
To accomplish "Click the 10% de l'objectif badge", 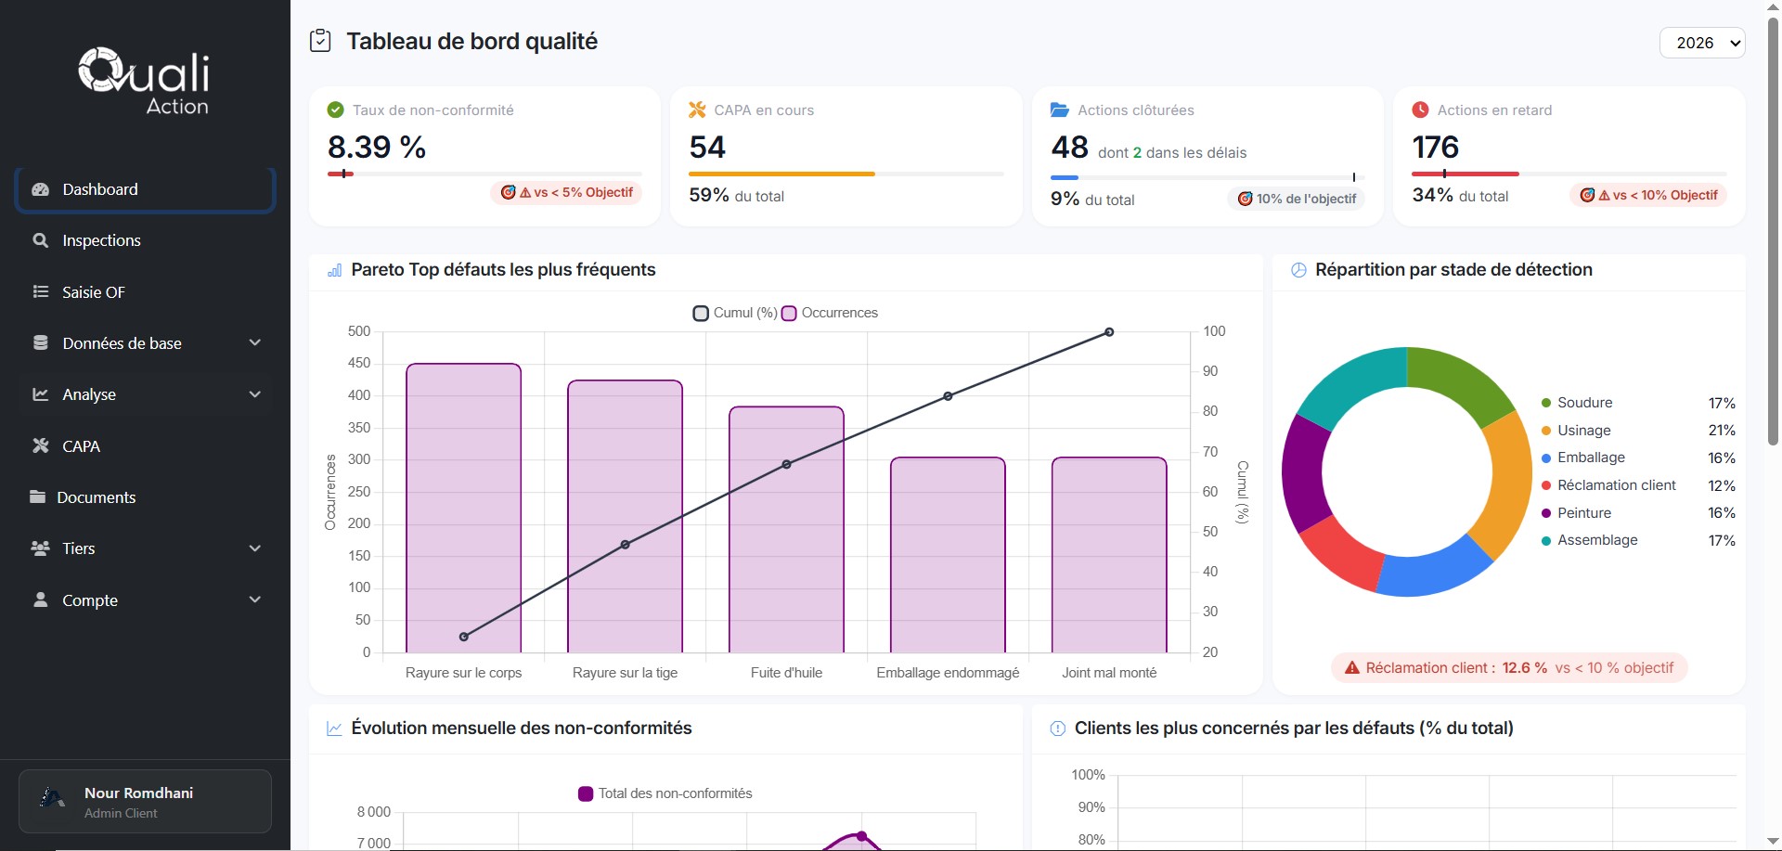I will point(1296,199).
